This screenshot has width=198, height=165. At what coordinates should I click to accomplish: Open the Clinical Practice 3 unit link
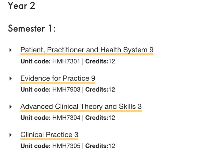50,135
